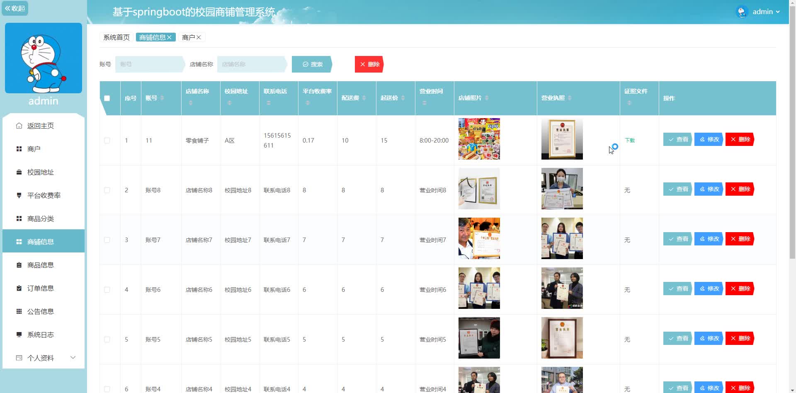796x393 pixels.
Task: Sort by 营业执照 column arrows
Action: click(570, 98)
